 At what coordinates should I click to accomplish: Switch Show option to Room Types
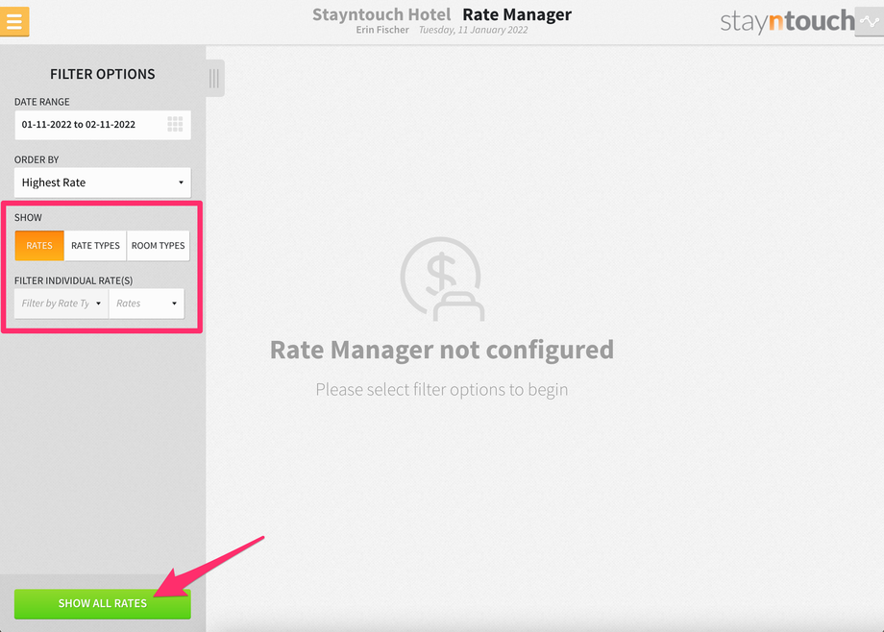tap(159, 246)
